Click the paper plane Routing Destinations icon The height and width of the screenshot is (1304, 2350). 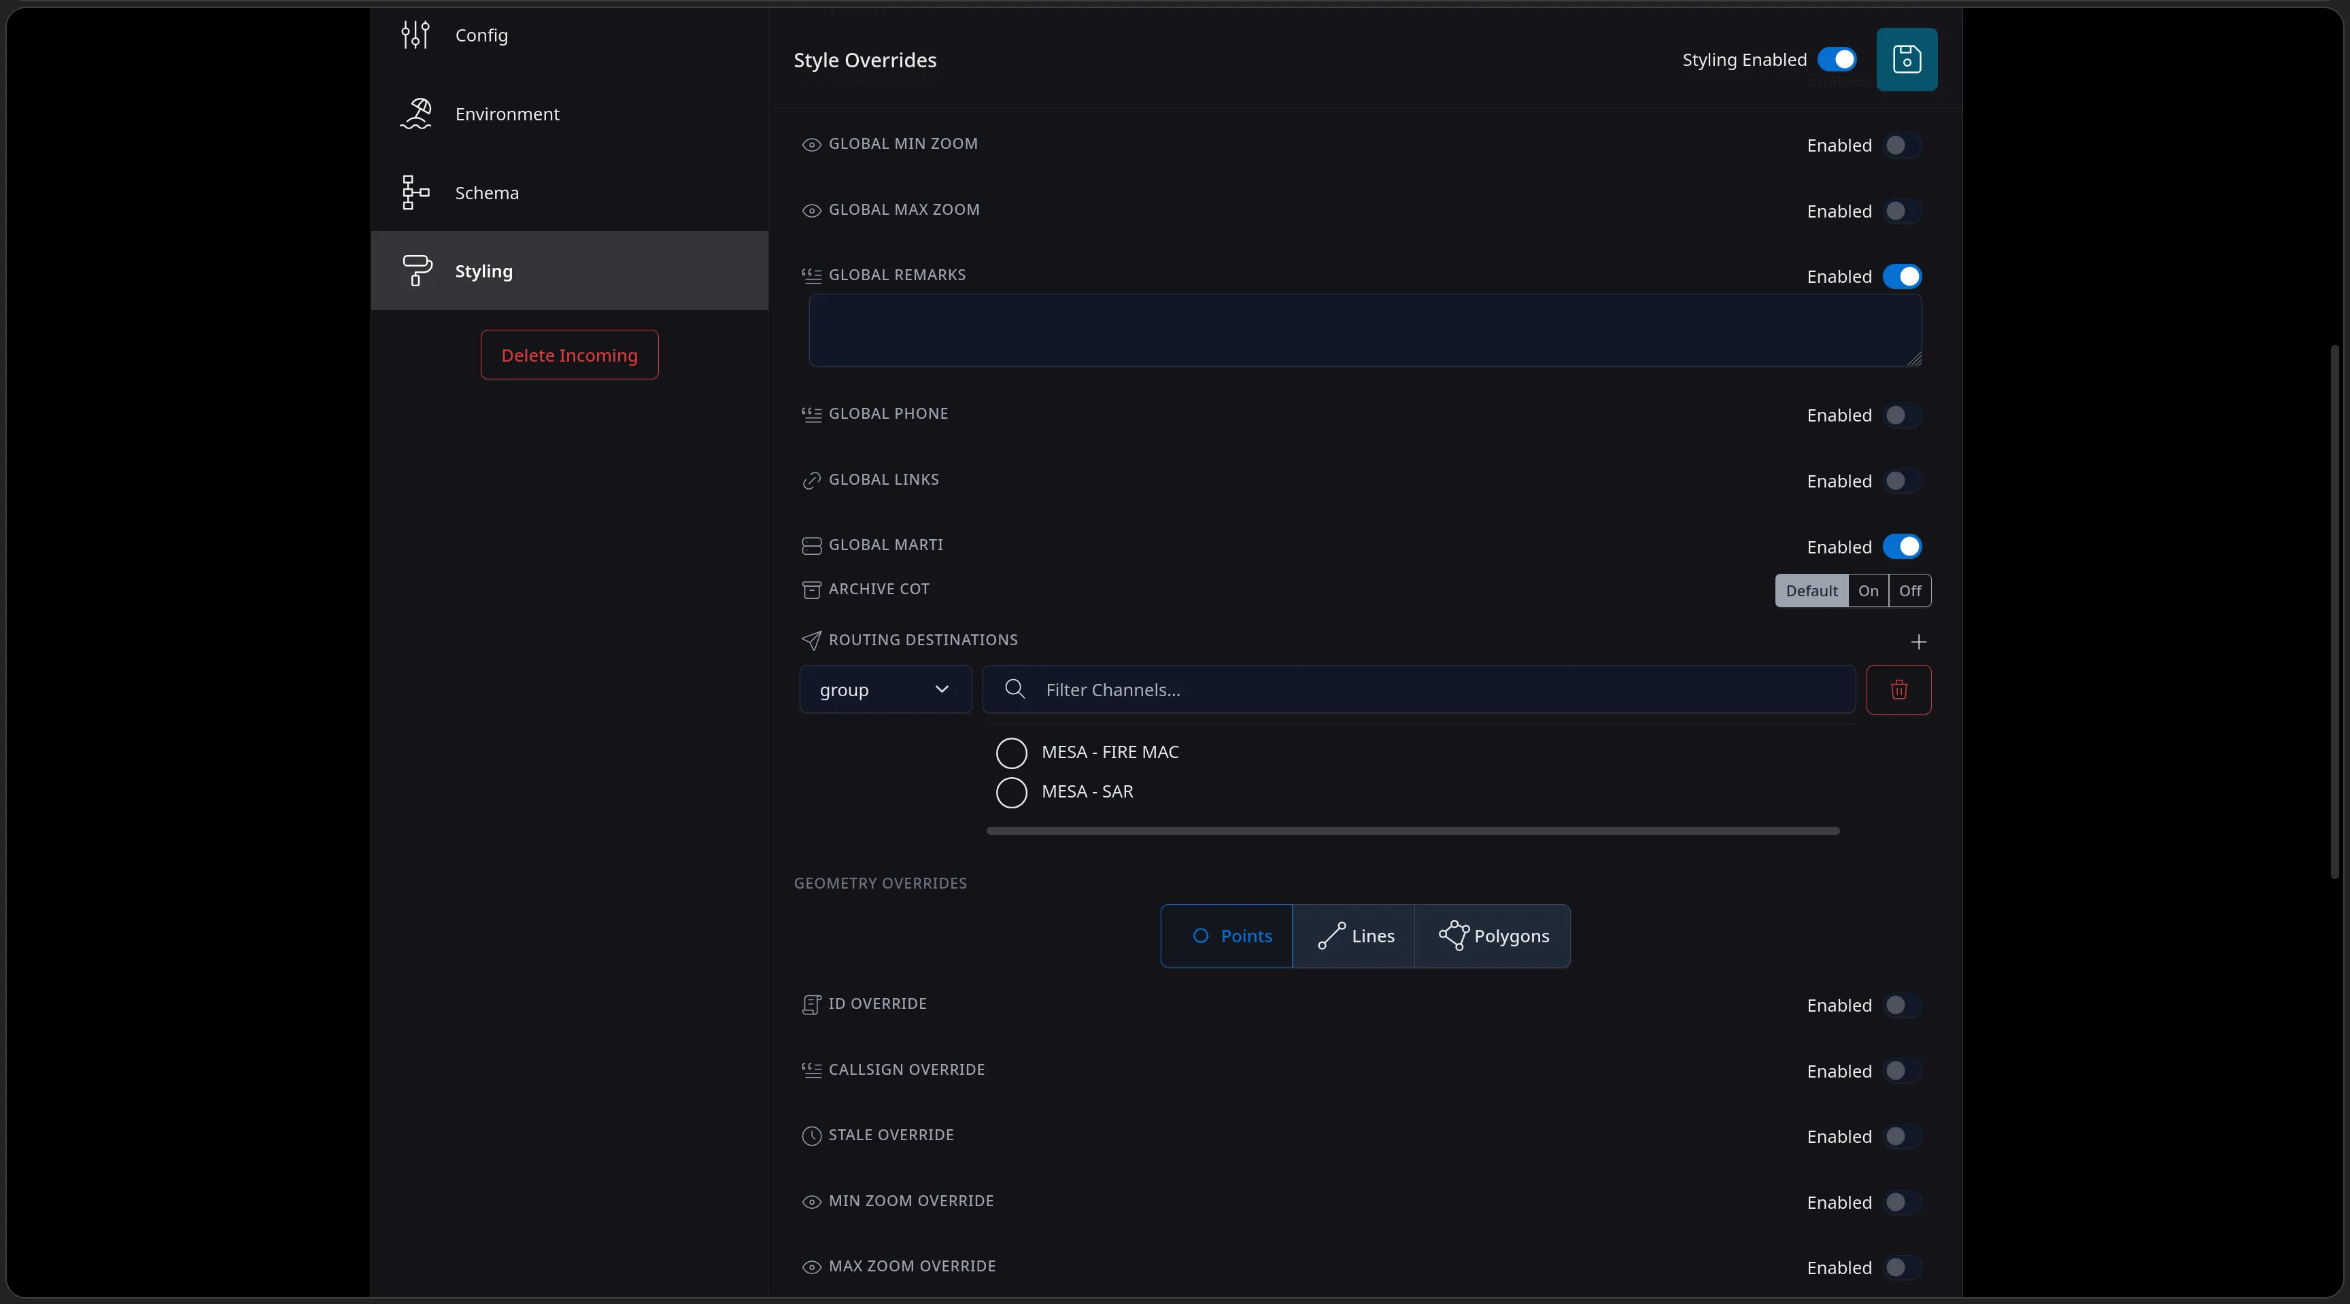(x=811, y=640)
